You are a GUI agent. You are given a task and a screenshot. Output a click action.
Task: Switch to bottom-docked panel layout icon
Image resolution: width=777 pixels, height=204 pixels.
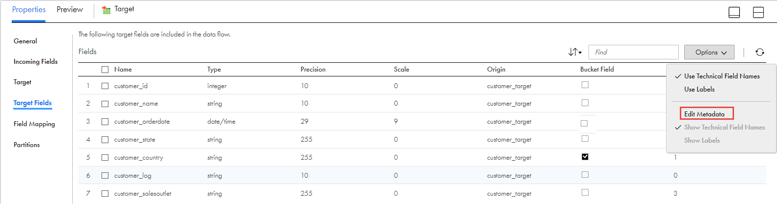tap(734, 12)
